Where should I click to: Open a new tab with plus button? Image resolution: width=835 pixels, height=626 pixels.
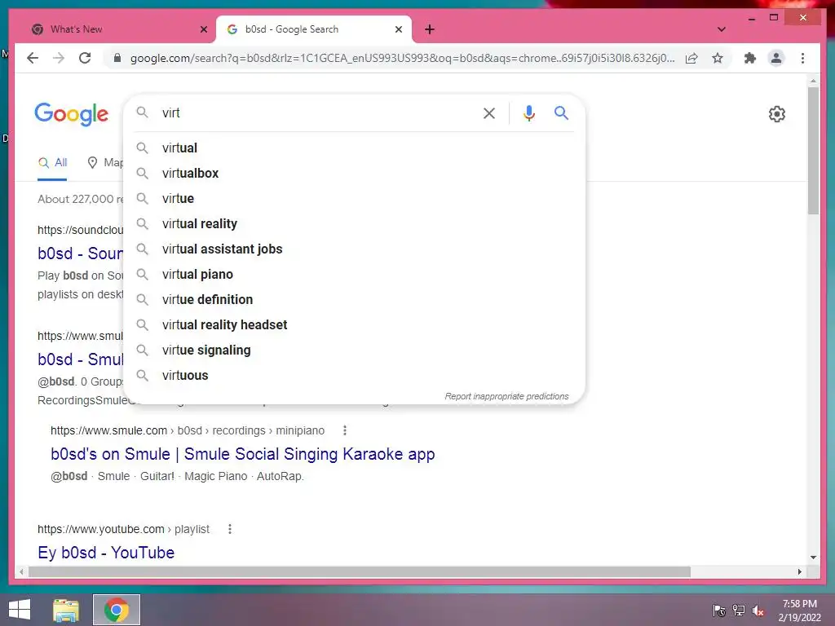[430, 29]
